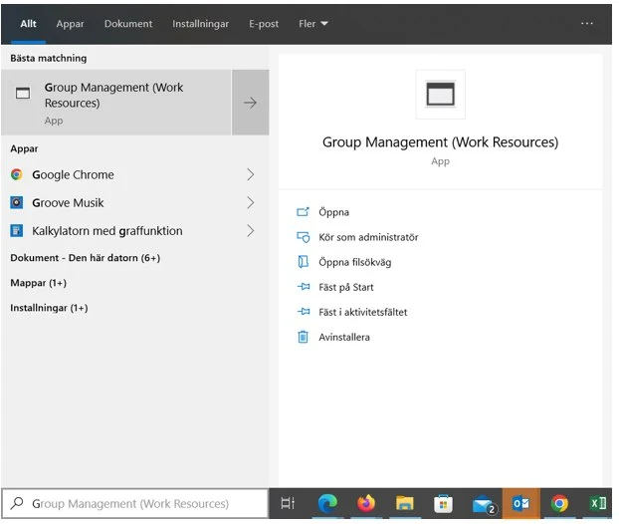Click the Fäst på Start pin icon

click(x=303, y=287)
